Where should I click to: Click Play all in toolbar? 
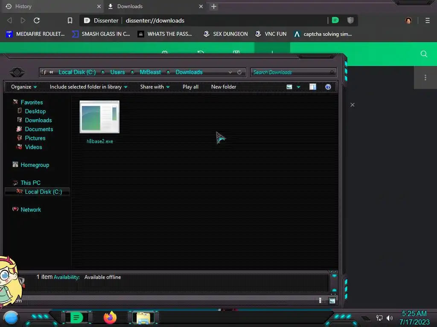click(x=191, y=87)
